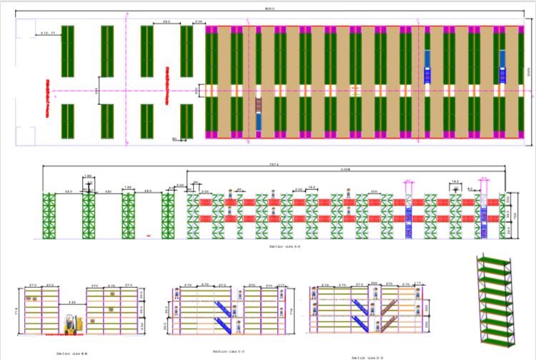Click the 'Section view C-C' caption
The height and width of the screenshot is (360, 536).
point(229,351)
